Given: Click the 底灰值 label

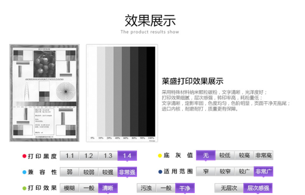Looking at the screenshot, I should [x=178, y=155].
